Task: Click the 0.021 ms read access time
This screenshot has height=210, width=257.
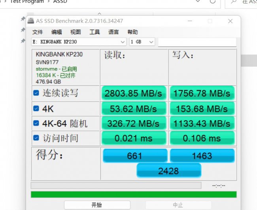Action: click(x=134, y=138)
